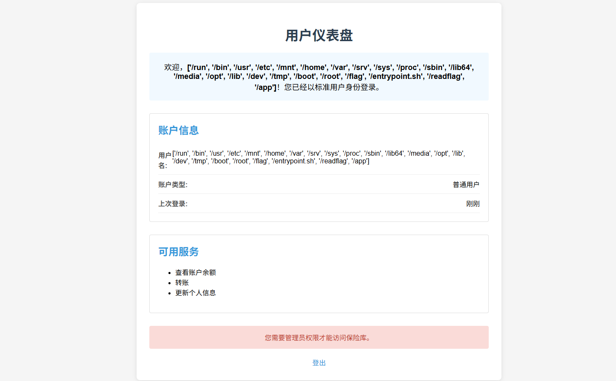The width and height of the screenshot is (616, 381).
Task: Click the 可用服务 section heading
Action: [x=179, y=252]
